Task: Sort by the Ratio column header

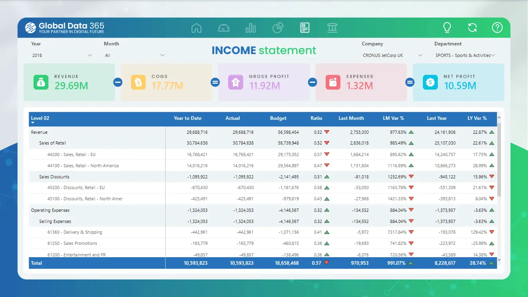Action: coord(316,118)
